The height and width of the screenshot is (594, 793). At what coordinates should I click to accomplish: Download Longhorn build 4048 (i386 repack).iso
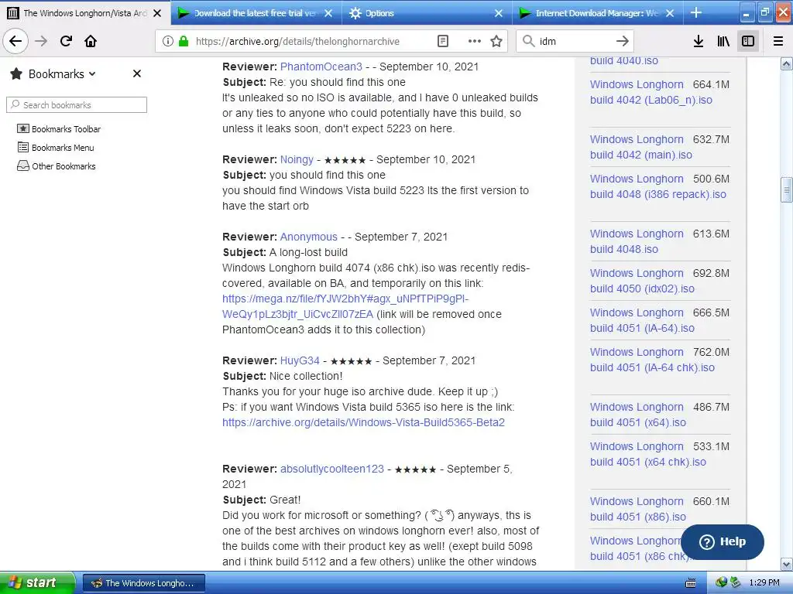(x=658, y=186)
